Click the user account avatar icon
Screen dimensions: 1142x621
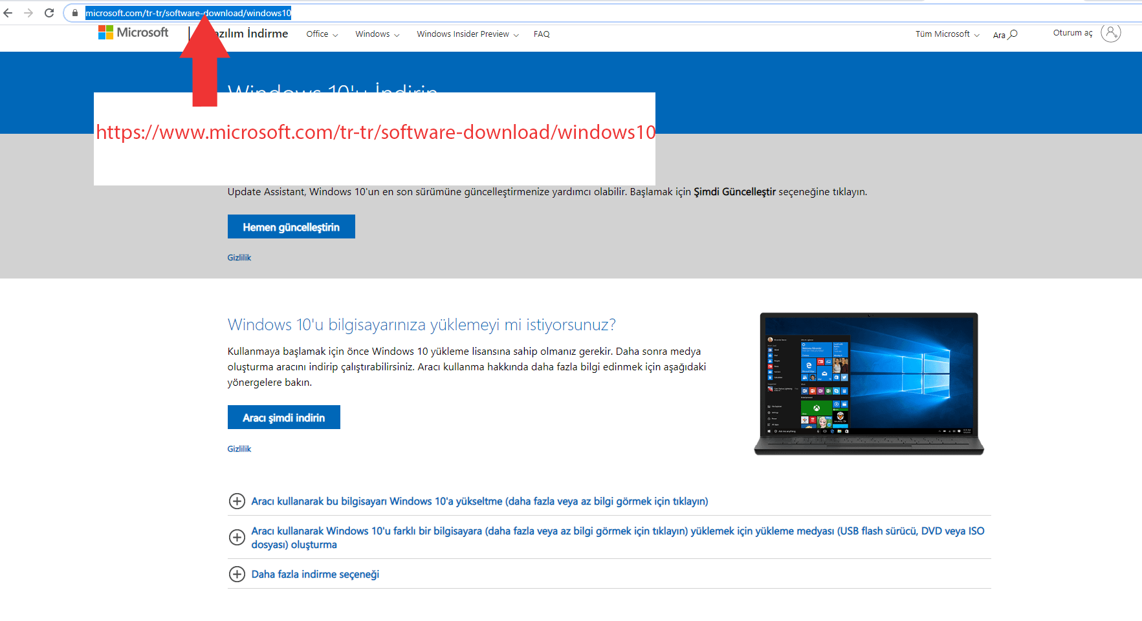point(1110,33)
